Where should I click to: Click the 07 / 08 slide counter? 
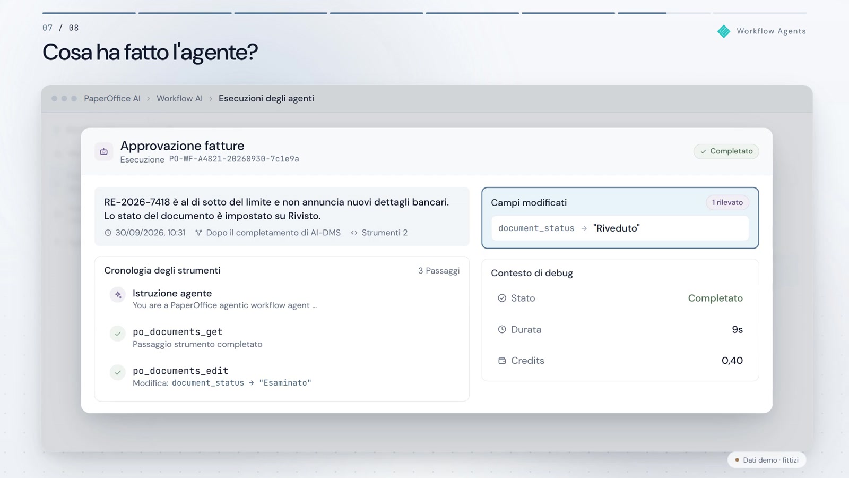[60, 28]
